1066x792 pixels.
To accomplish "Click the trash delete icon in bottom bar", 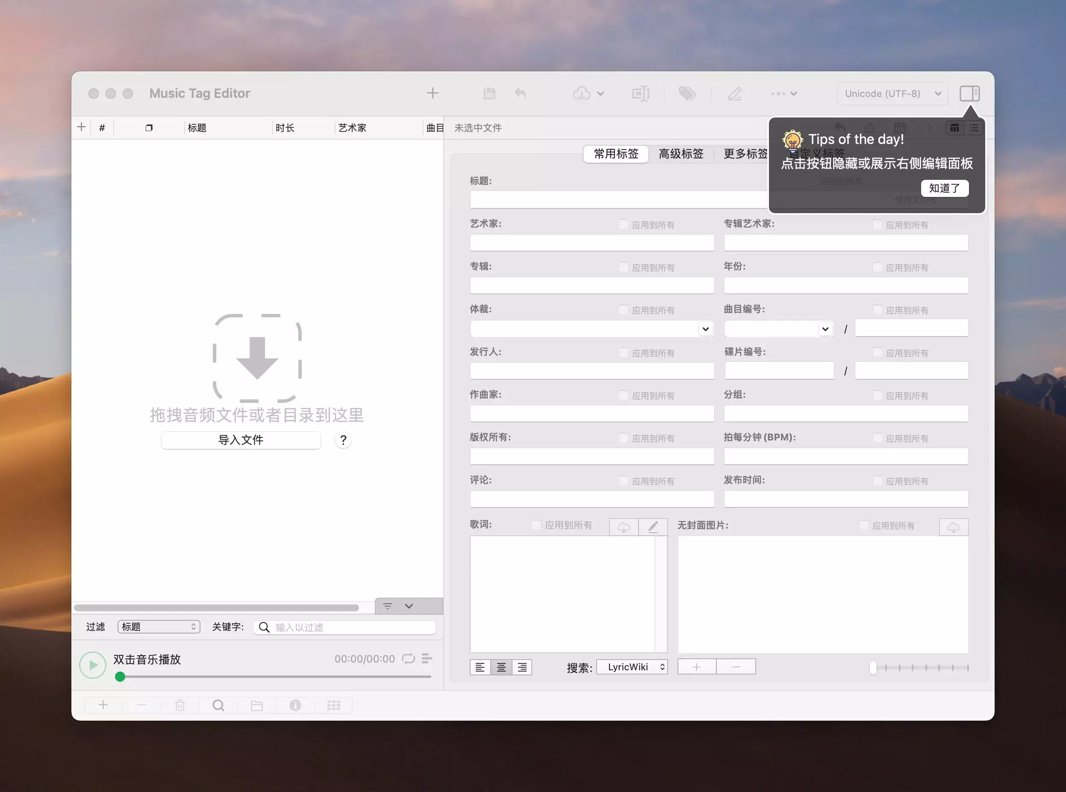I will [180, 705].
